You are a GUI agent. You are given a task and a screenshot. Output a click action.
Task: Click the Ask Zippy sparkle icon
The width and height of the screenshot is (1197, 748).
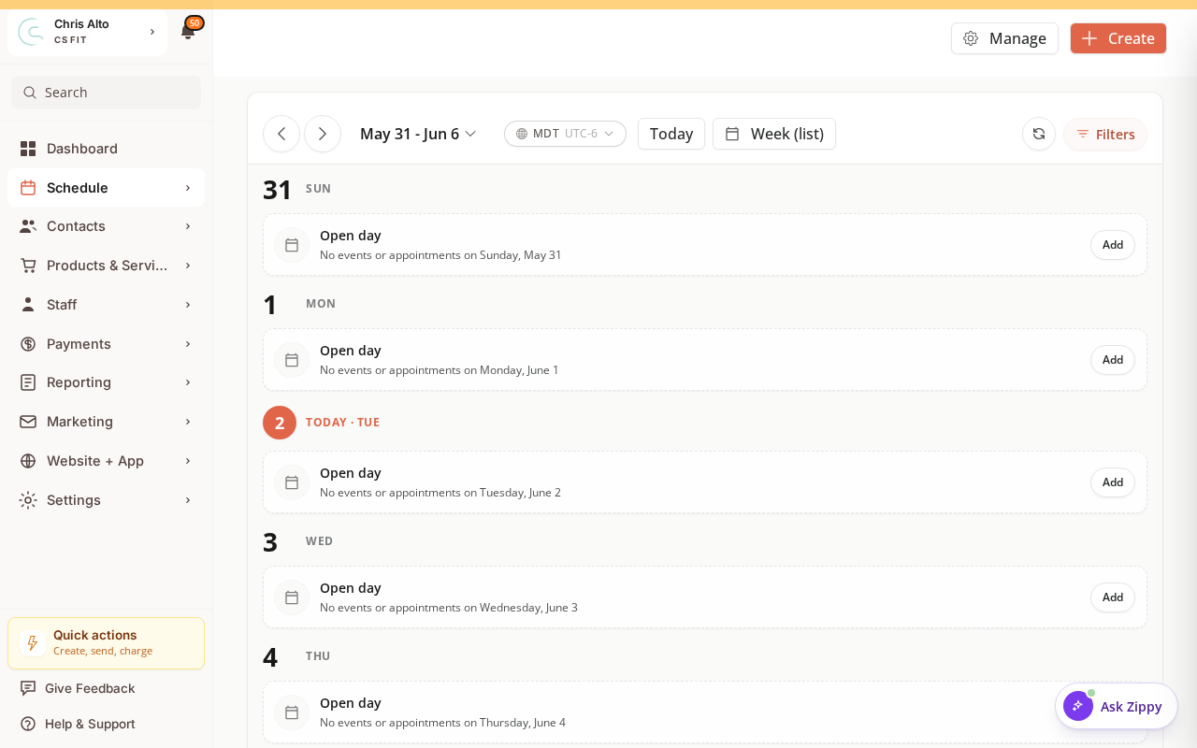pyautogui.click(x=1078, y=706)
